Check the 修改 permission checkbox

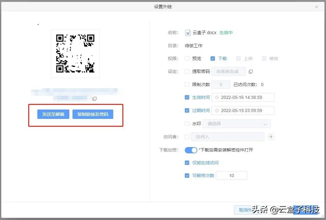point(264,59)
